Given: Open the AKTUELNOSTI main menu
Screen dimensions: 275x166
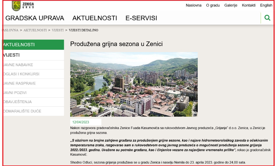Looking at the screenshot, I should (x=94, y=18).
